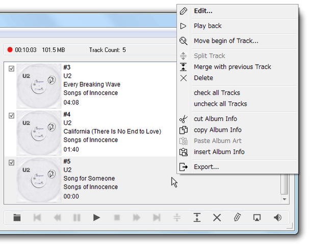Click the export screen icon in bottom toolbar
Screen dimensions: 310x247
(x=257, y=218)
